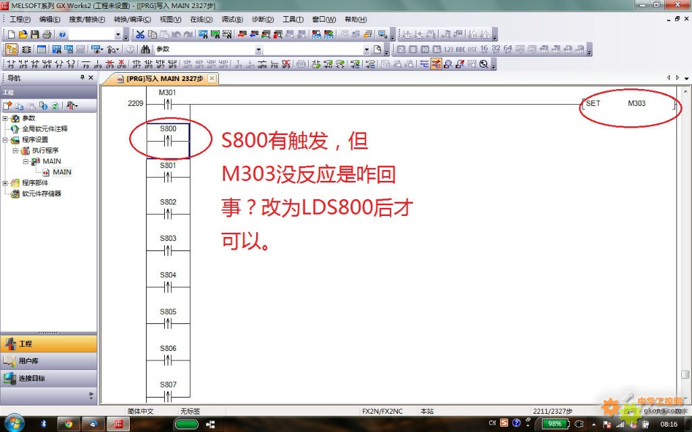This screenshot has width=692, height=432.
Task: Toggle 16-bit integer display format
Action: (485, 49)
